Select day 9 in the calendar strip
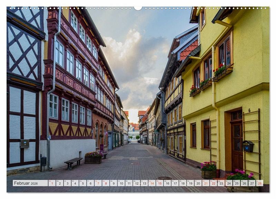The image size is (276, 199). [114, 183]
